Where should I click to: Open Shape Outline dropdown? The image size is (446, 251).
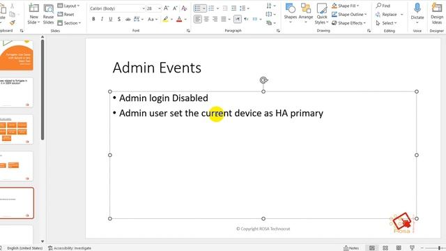pos(349,14)
